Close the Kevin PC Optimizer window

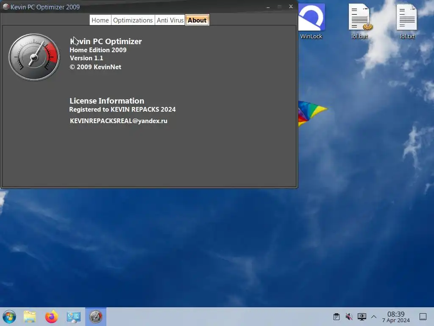point(291,6)
